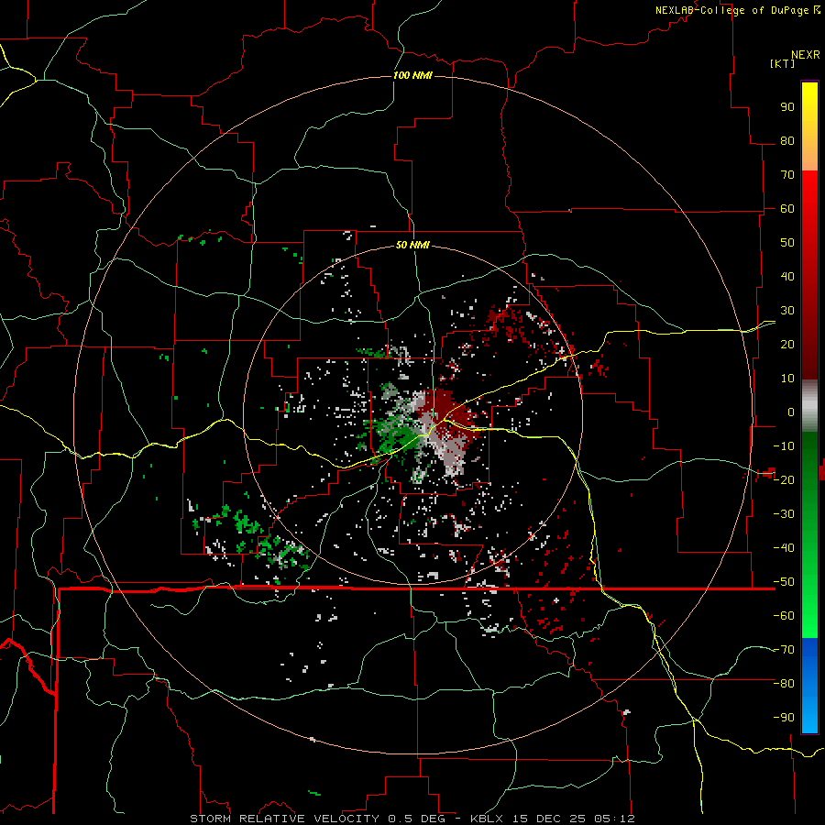Click the -60 value on velocity scale
825x825 pixels.
tap(784, 616)
